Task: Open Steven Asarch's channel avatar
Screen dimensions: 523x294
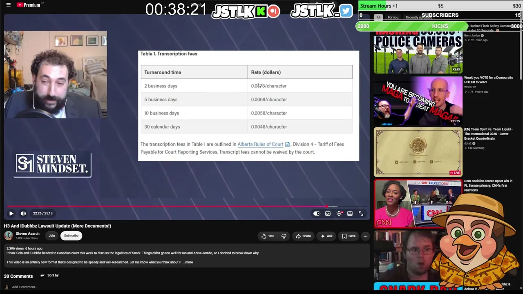Action: (x=8, y=236)
